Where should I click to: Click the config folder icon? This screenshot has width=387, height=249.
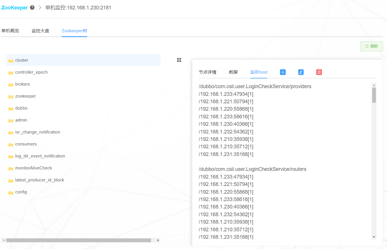(11, 192)
